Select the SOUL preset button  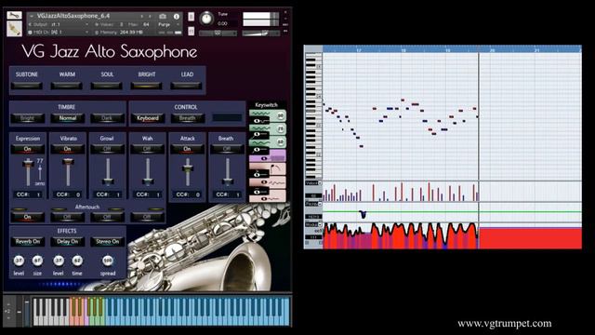click(107, 86)
